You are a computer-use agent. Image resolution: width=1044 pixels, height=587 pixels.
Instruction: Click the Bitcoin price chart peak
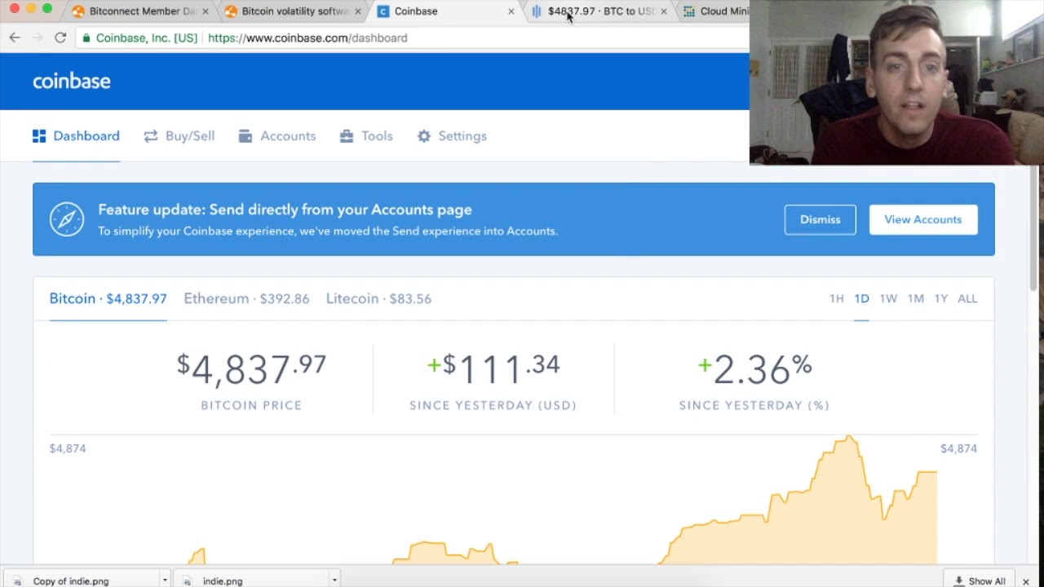848,439
